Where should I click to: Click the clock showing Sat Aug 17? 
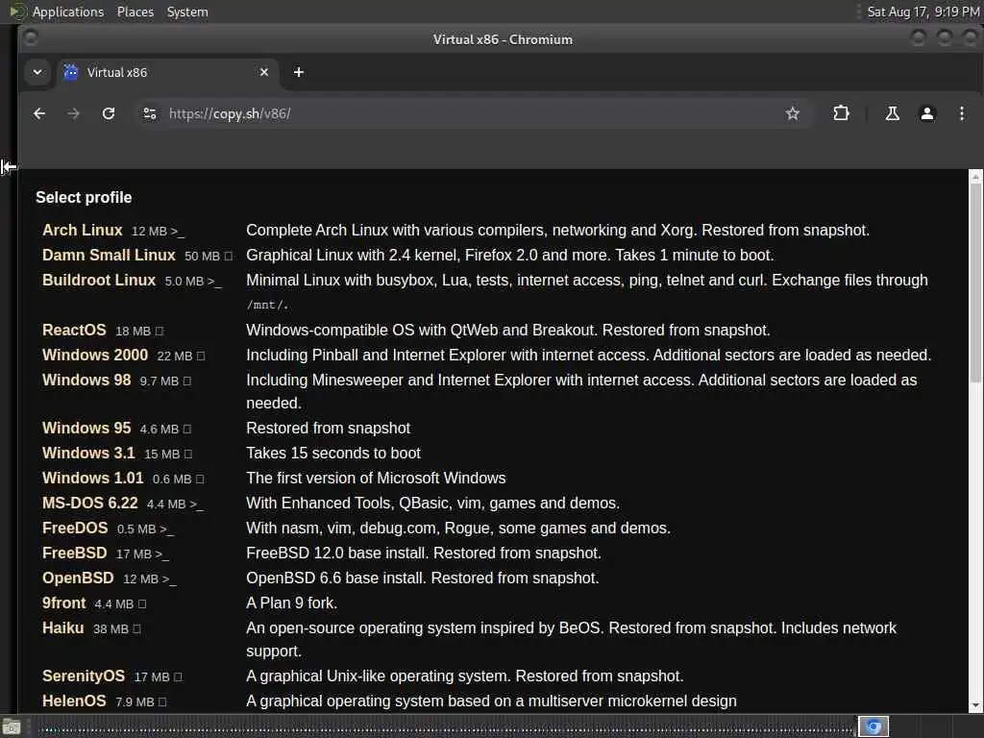tap(923, 12)
